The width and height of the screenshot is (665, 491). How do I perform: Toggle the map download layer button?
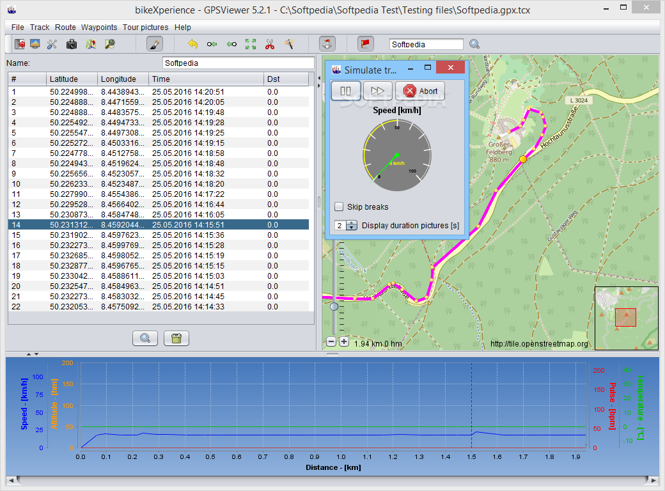coord(327,44)
